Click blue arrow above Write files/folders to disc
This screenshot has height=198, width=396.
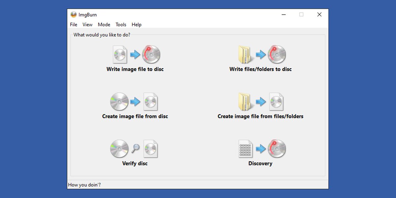coord(261,54)
